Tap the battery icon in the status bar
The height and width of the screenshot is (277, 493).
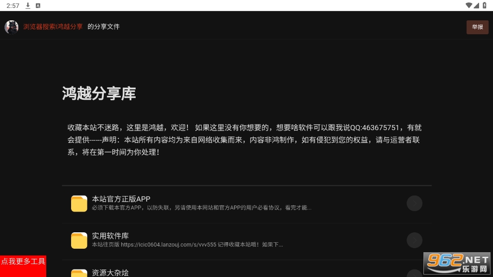pos(485,5)
